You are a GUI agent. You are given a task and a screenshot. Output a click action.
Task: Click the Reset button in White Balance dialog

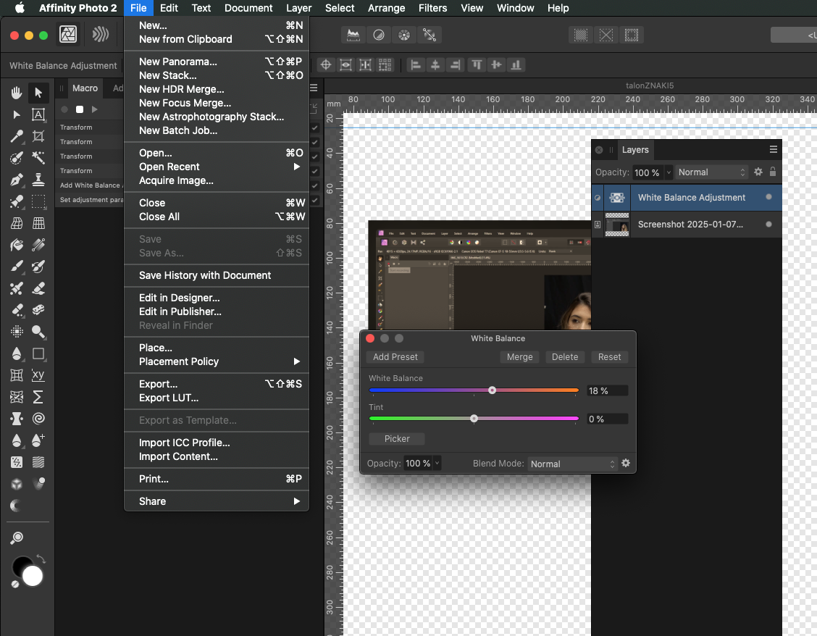[x=610, y=357]
